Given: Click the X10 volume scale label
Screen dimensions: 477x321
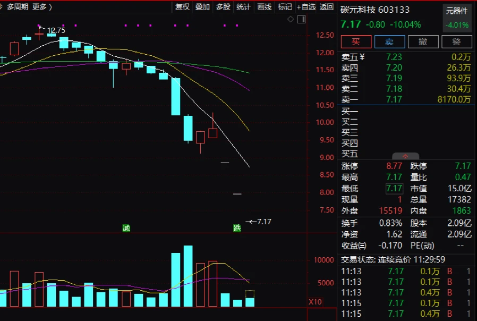Looking at the screenshot, I should (315, 302).
